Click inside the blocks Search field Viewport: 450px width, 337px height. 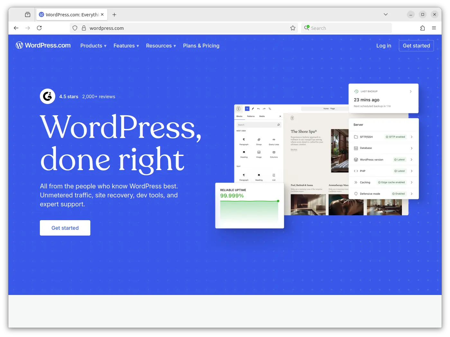tap(257, 125)
